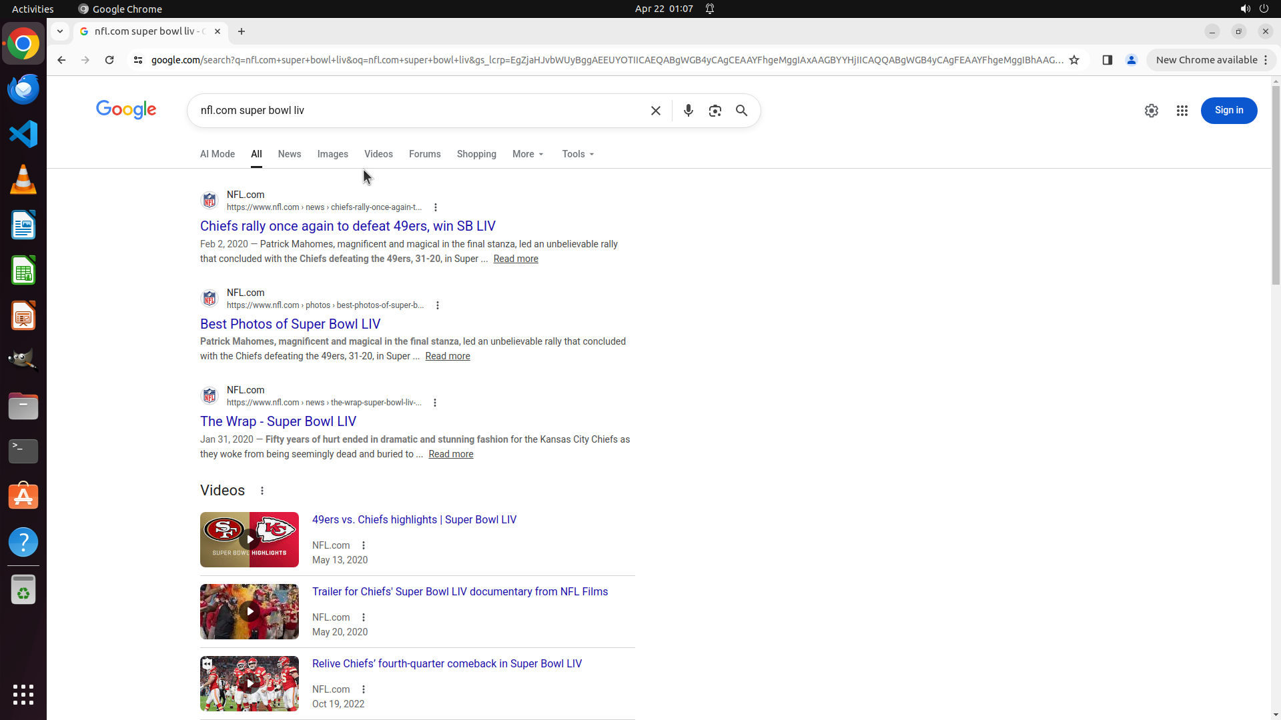Open Visual Studio Code from dock
The height and width of the screenshot is (720, 1281).
coord(23,134)
